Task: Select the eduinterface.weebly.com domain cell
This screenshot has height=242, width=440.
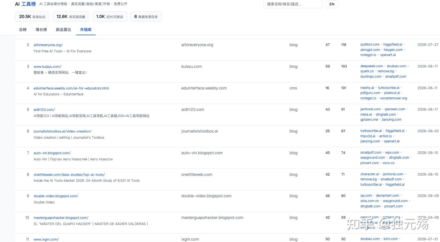Action: [204, 88]
